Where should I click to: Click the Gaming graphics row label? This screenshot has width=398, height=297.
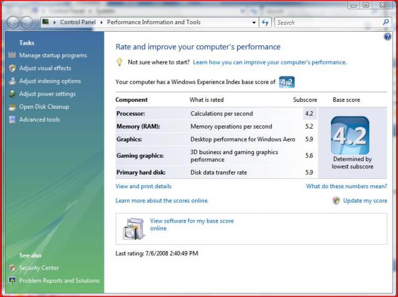(140, 155)
